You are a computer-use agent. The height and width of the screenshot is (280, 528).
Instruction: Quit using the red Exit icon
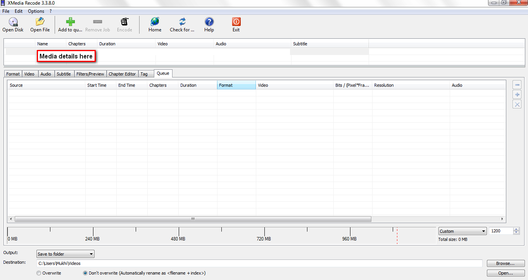point(236,22)
